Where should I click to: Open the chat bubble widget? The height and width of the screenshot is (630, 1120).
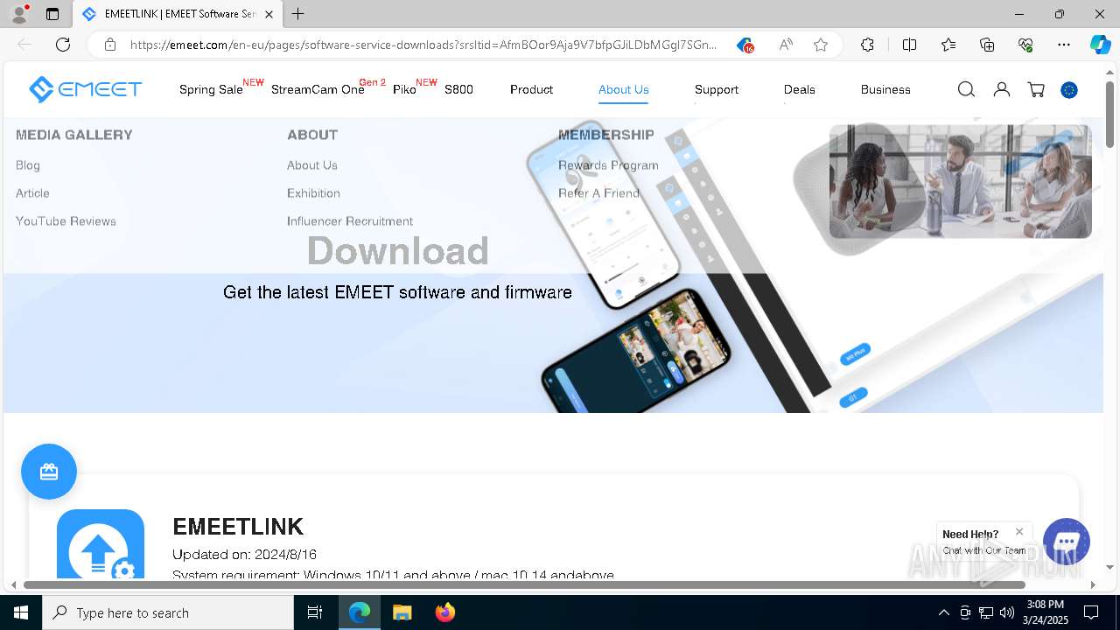[1066, 541]
